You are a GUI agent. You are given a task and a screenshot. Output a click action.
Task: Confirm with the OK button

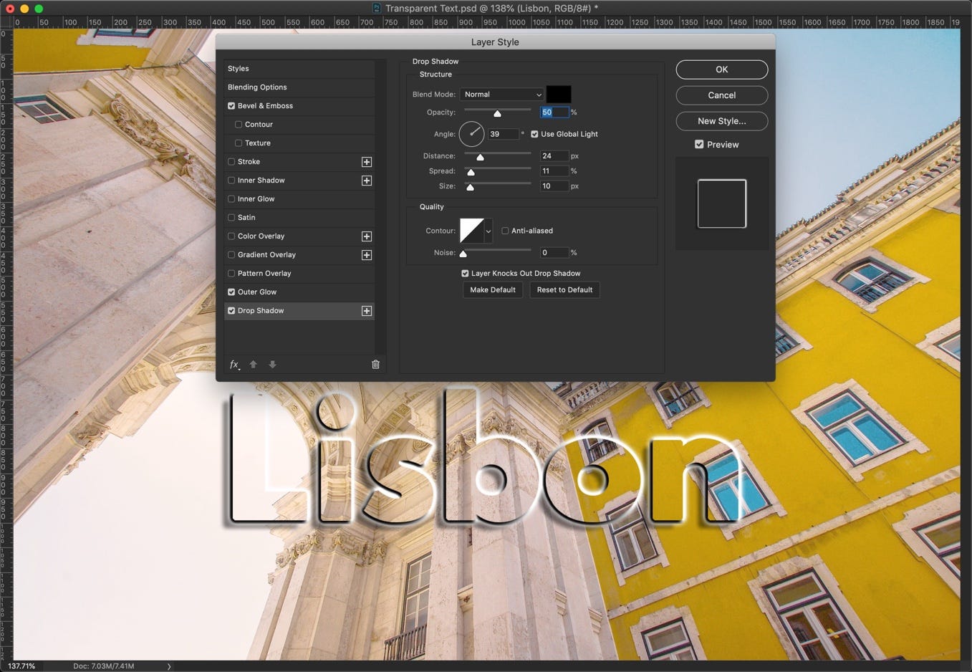tap(722, 69)
